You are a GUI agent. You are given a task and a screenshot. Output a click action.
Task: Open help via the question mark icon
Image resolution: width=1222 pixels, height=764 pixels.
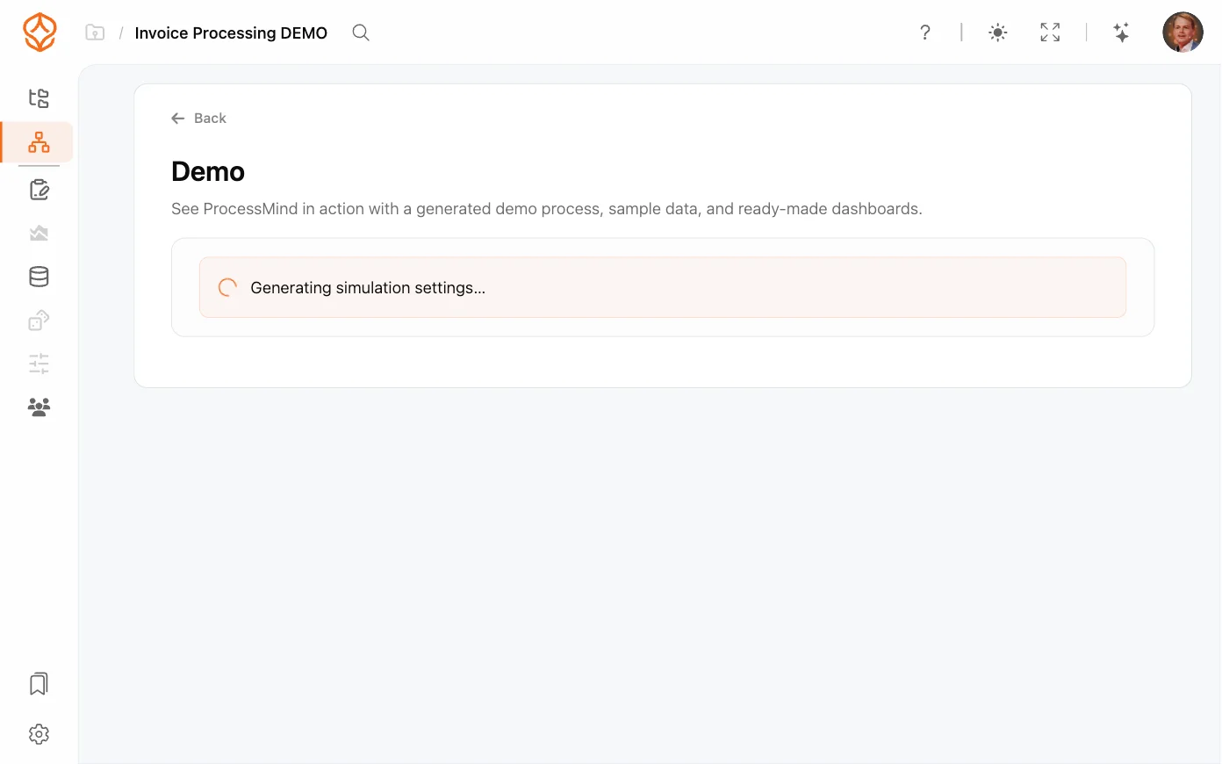924,32
